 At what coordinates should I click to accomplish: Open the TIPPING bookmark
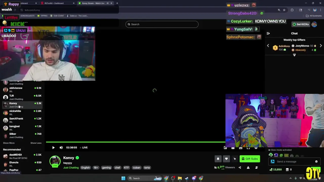pos(42,16)
